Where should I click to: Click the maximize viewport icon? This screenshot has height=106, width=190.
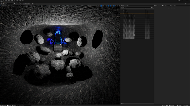click(x=119, y=6)
